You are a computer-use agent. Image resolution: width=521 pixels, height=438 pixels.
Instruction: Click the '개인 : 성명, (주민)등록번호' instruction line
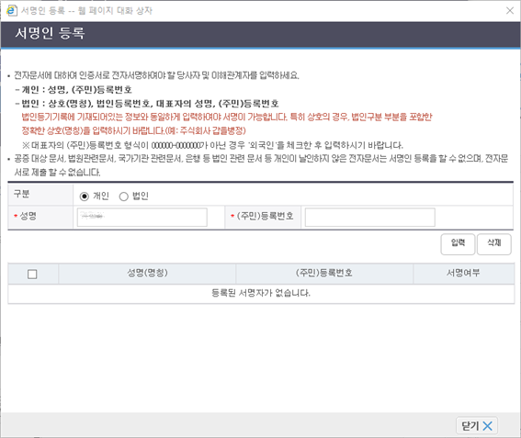[x=74, y=90]
